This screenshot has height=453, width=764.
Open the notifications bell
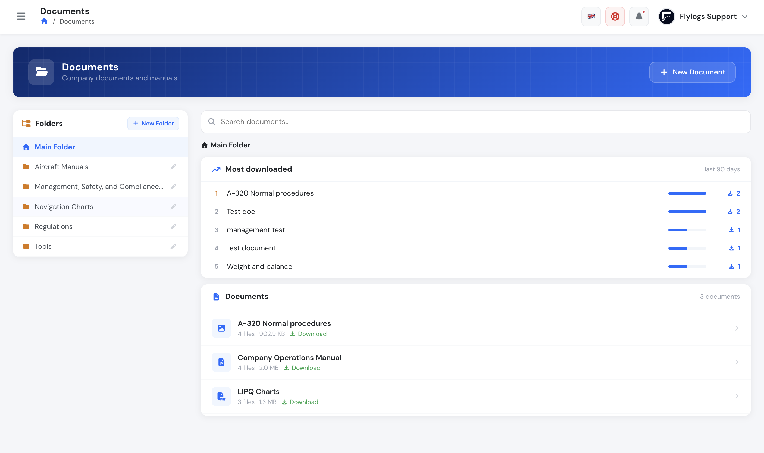639,17
